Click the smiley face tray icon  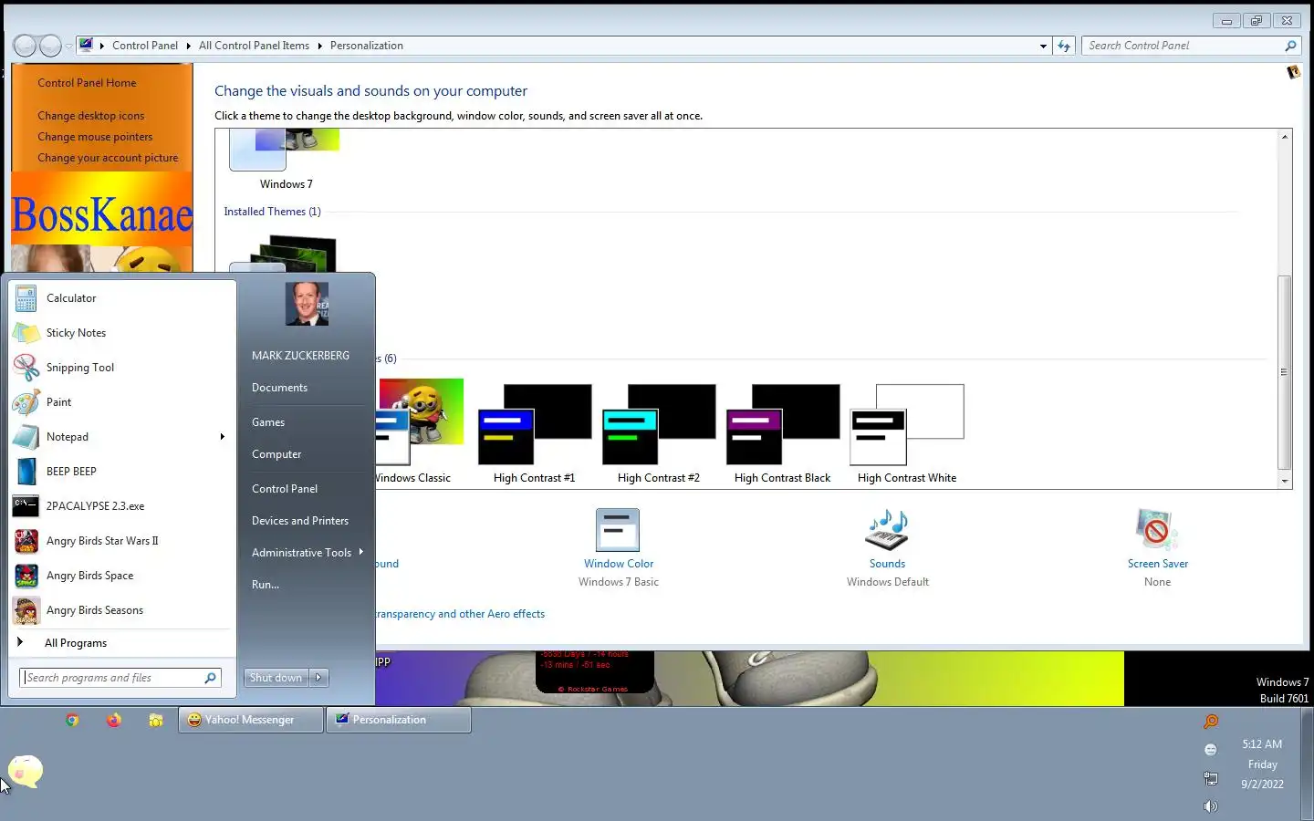pyautogui.click(x=1211, y=750)
